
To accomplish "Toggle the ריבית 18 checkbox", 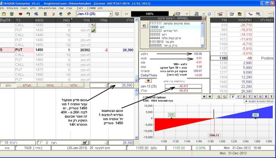I will pyautogui.click(x=1, y=143).
